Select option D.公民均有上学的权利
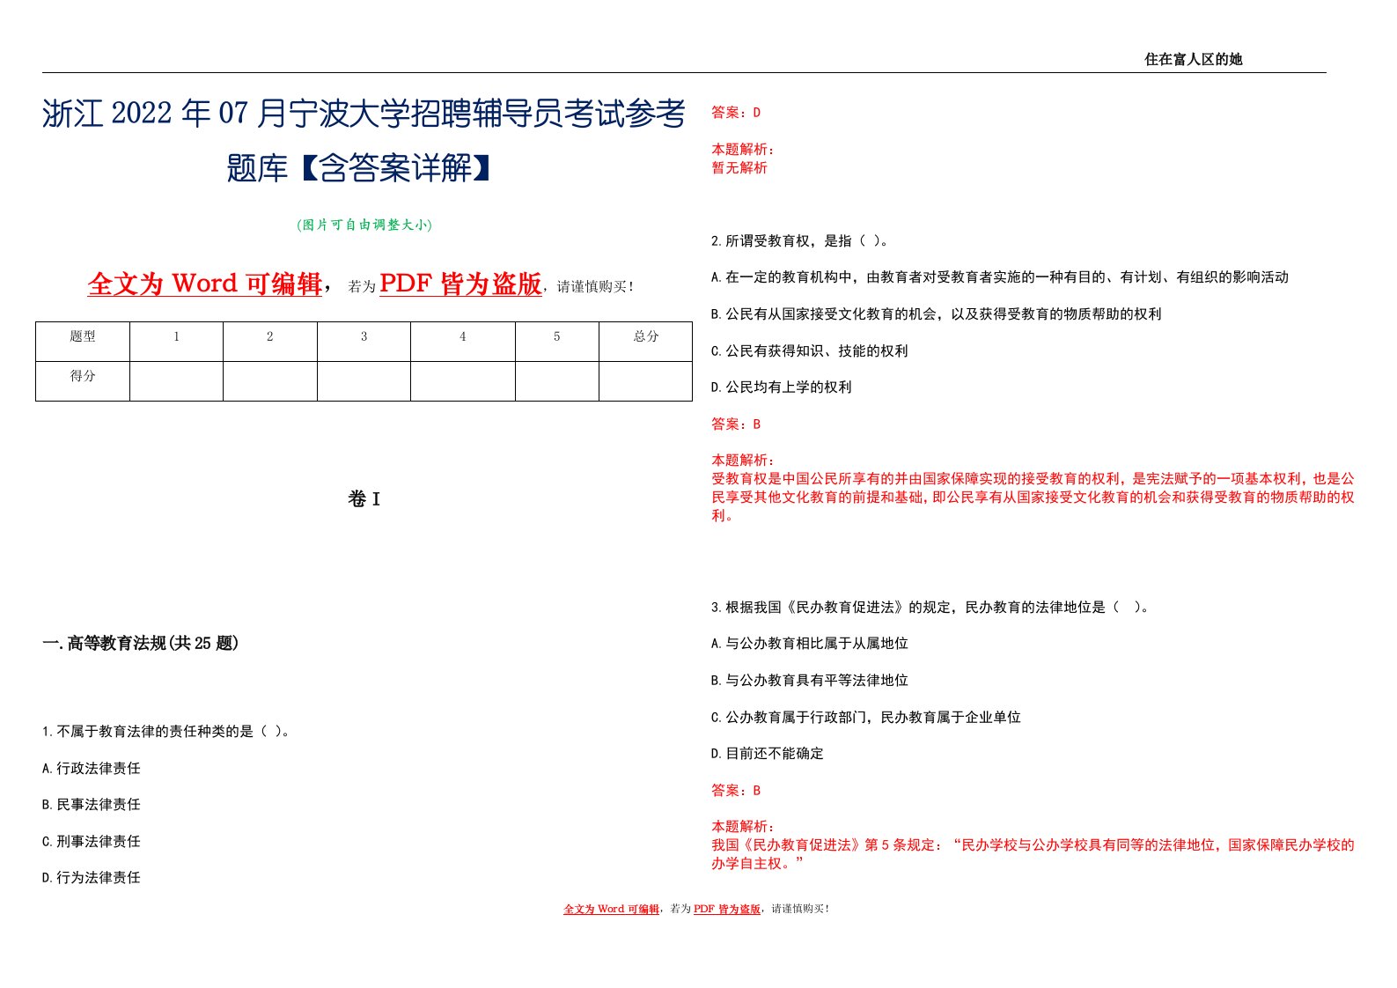This screenshot has height=988, width=1397. click(x=782, y=387)
